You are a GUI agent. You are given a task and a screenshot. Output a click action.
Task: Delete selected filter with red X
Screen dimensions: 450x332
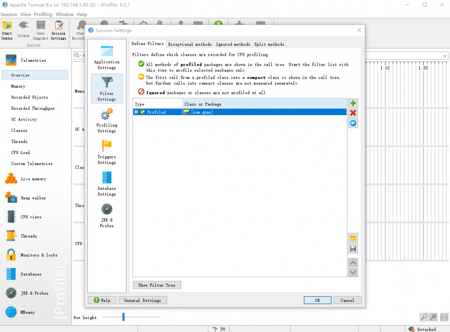[353, 113]
